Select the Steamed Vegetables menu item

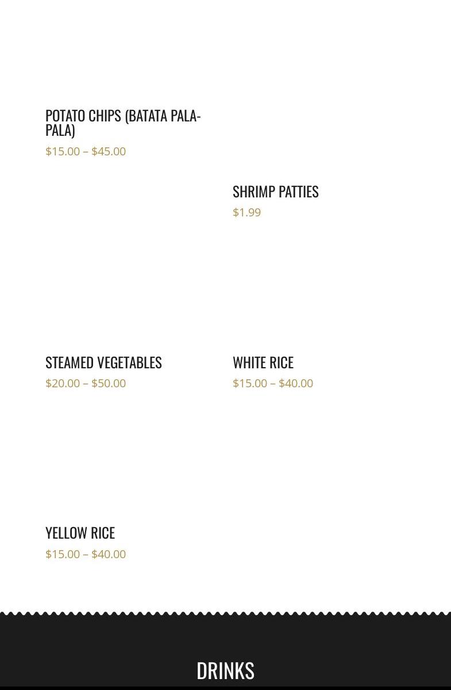pyautogui.click(x=103, y=363)
